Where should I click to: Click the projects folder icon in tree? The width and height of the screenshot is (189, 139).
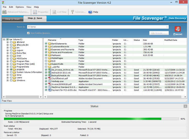click(x=14, y=69)
